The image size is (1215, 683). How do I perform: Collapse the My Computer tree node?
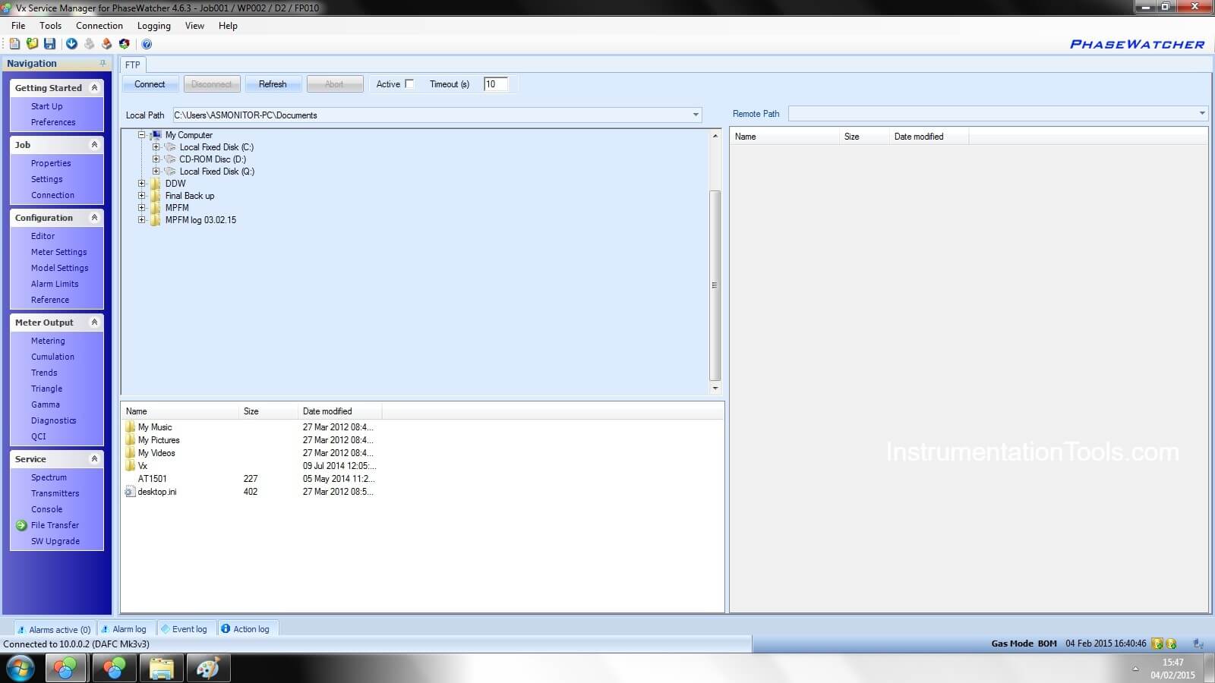point(141,135)
